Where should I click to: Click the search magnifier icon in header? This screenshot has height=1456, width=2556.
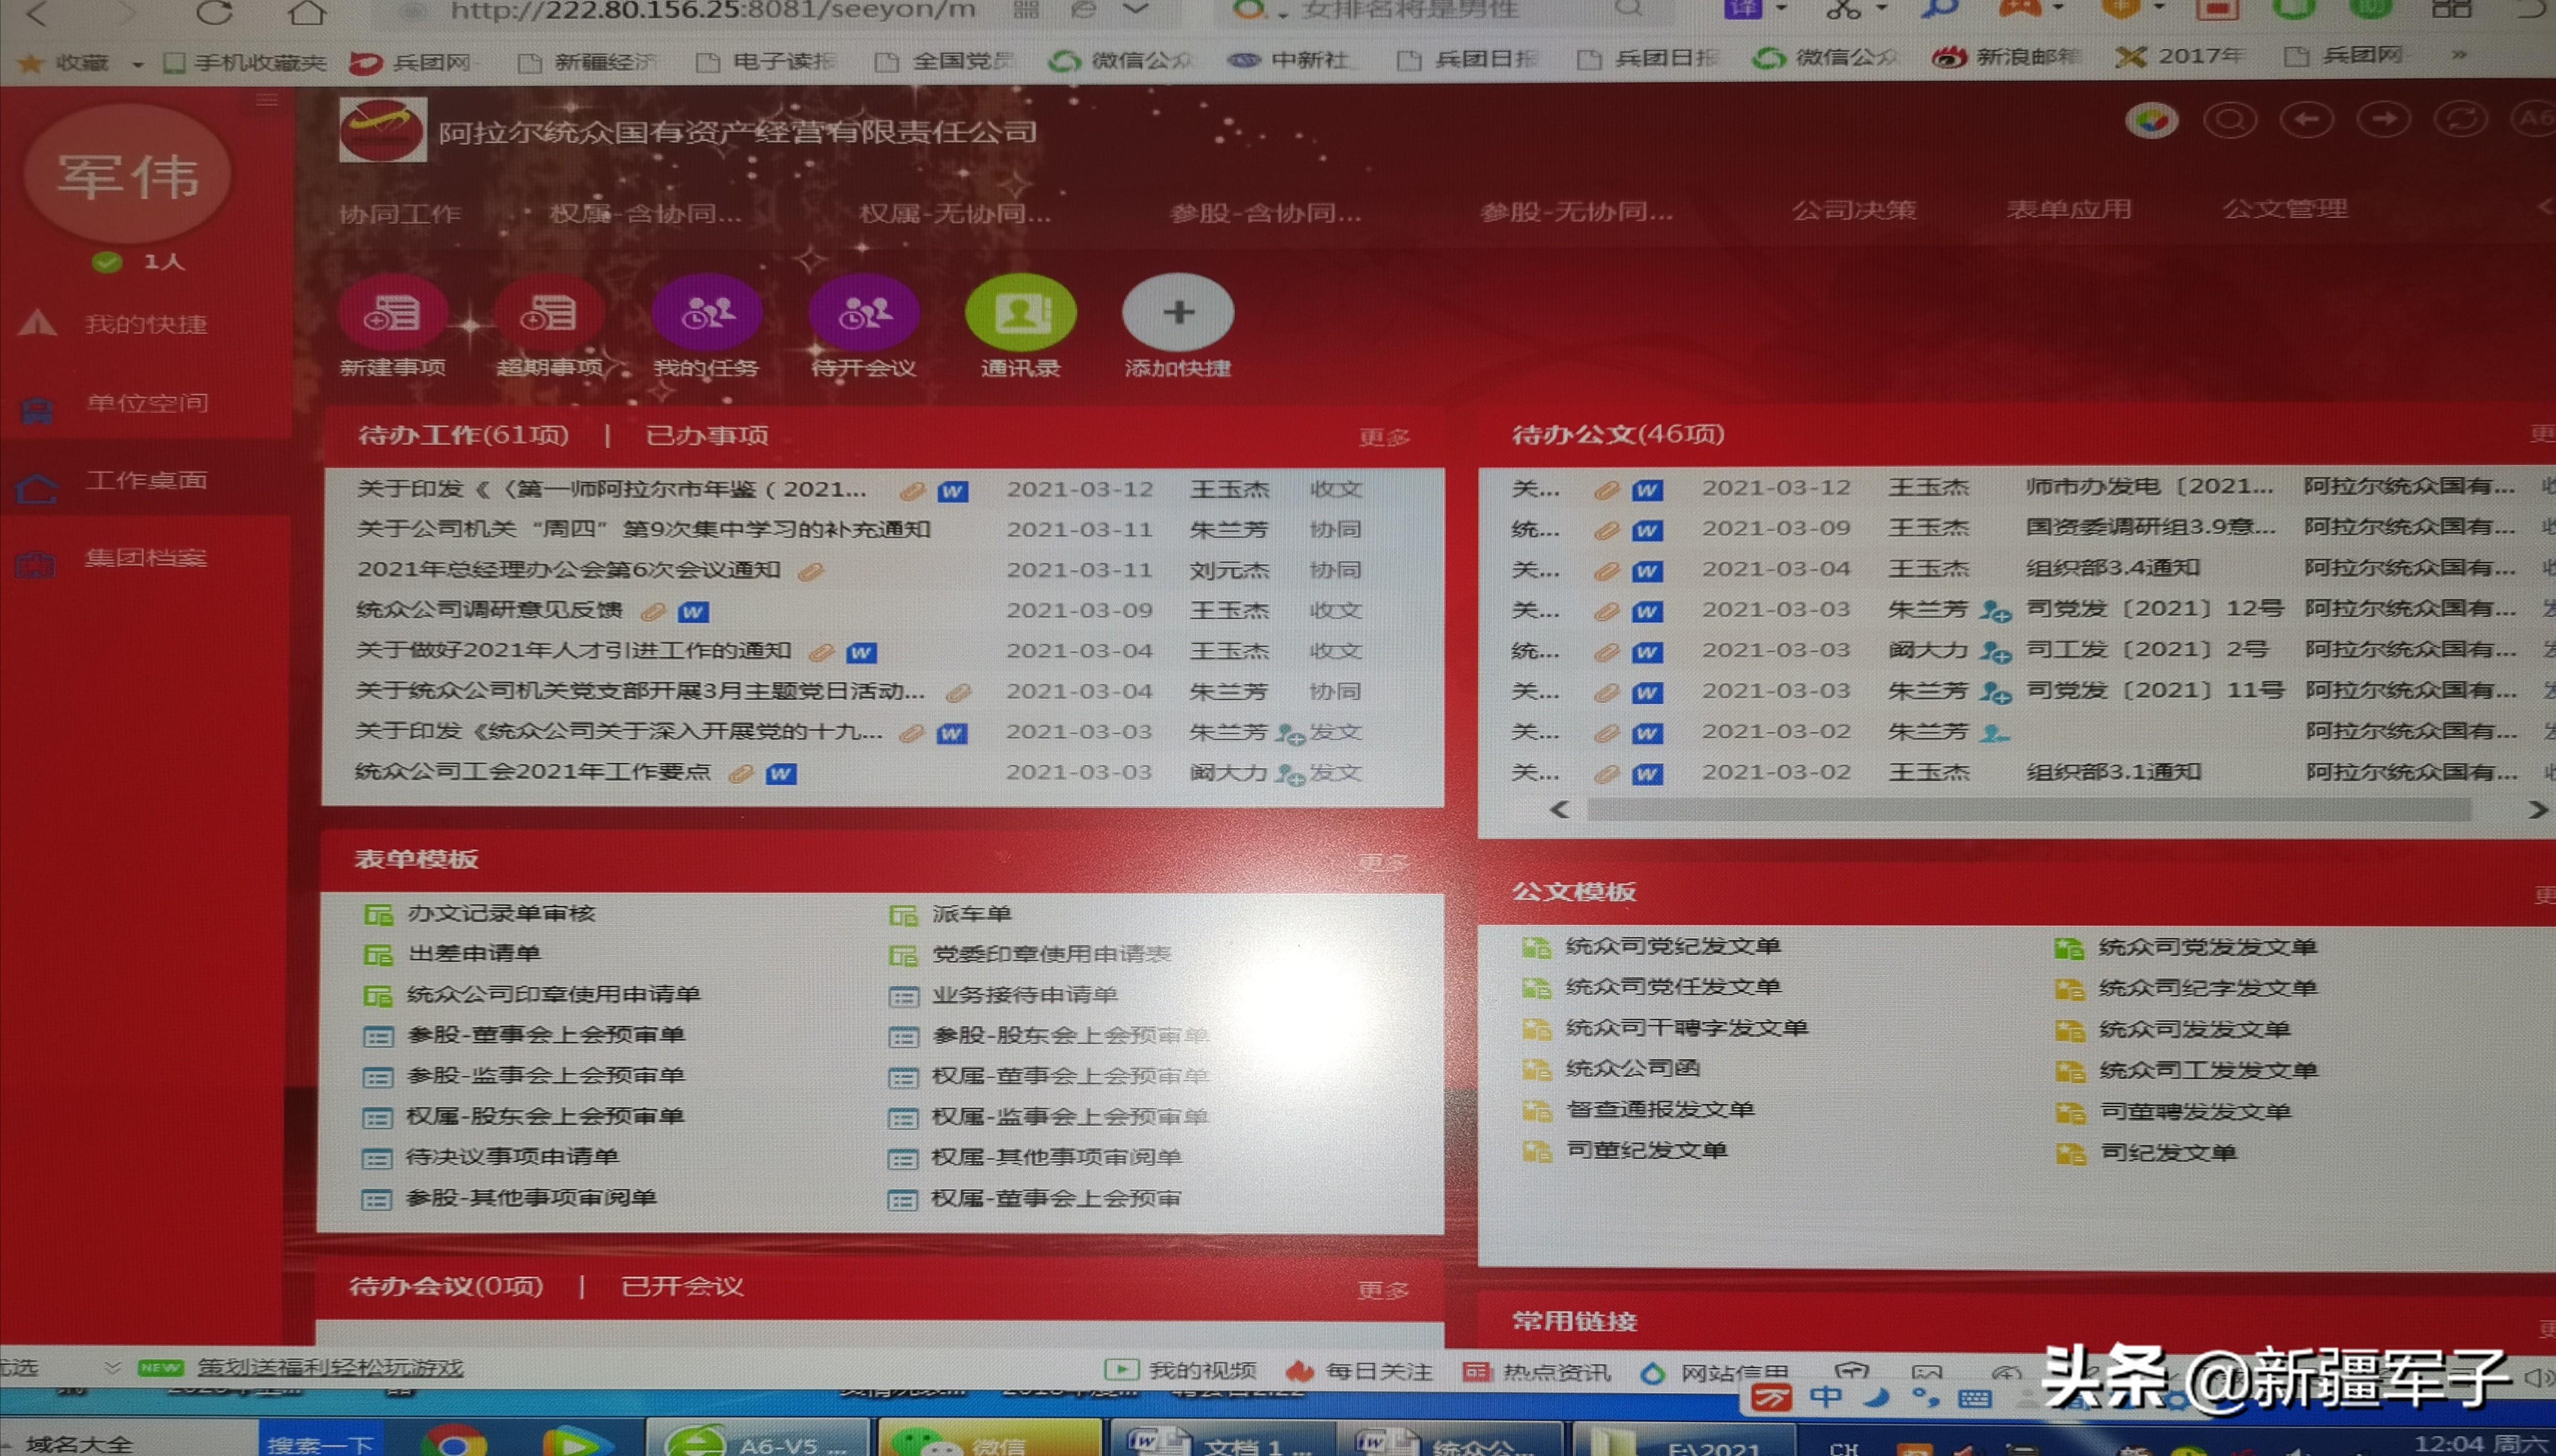tap(2229, 121)
